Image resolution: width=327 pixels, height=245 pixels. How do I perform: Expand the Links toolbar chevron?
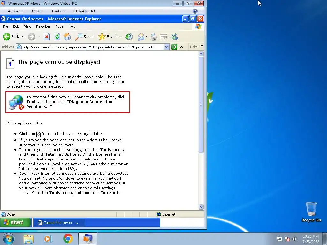point(202,46)
